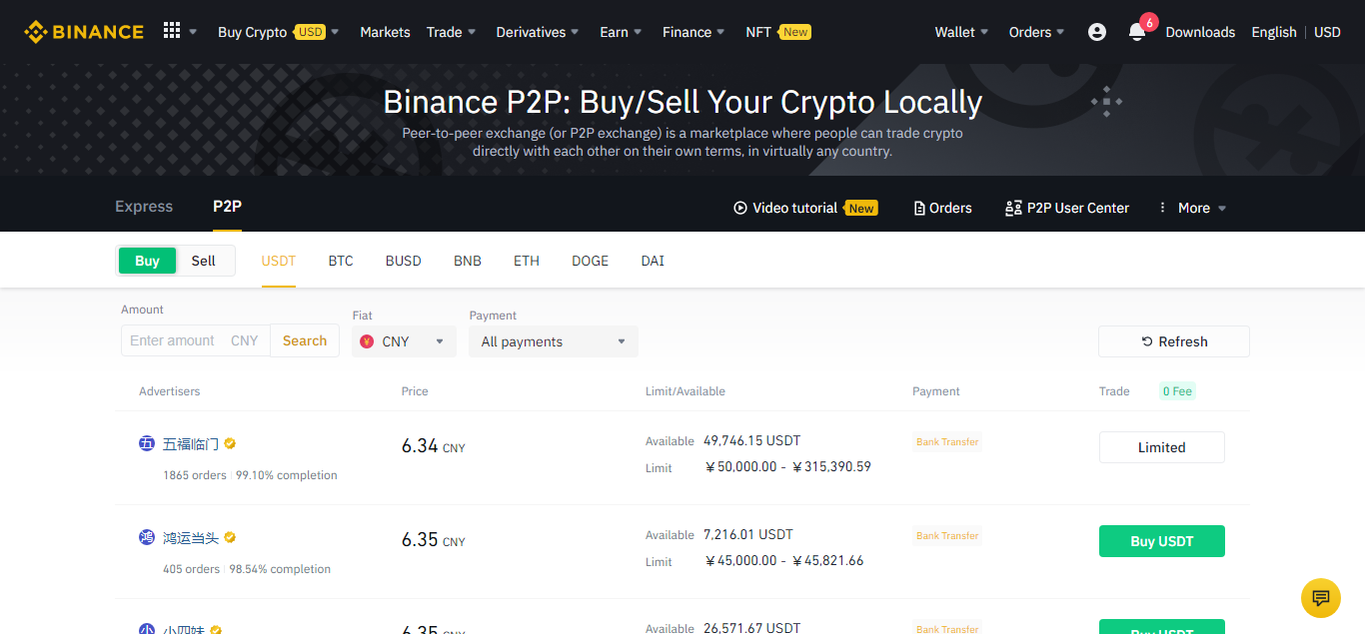The height and width of the screenshot is (634, 1365).
Task: Change the USD currency setting
Action: pyautogui.click(x=1327, y=32)
